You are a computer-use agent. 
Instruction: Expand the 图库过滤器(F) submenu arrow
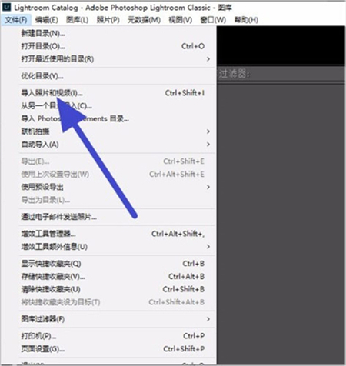(x=208, y=319)
